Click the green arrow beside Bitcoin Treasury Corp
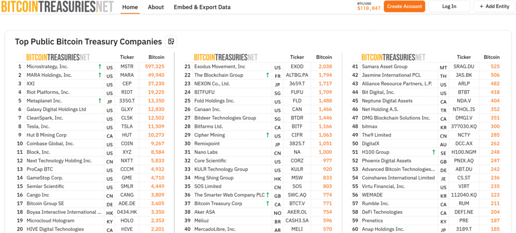Viewport: 516px width, 233px height. pos(268,204)
